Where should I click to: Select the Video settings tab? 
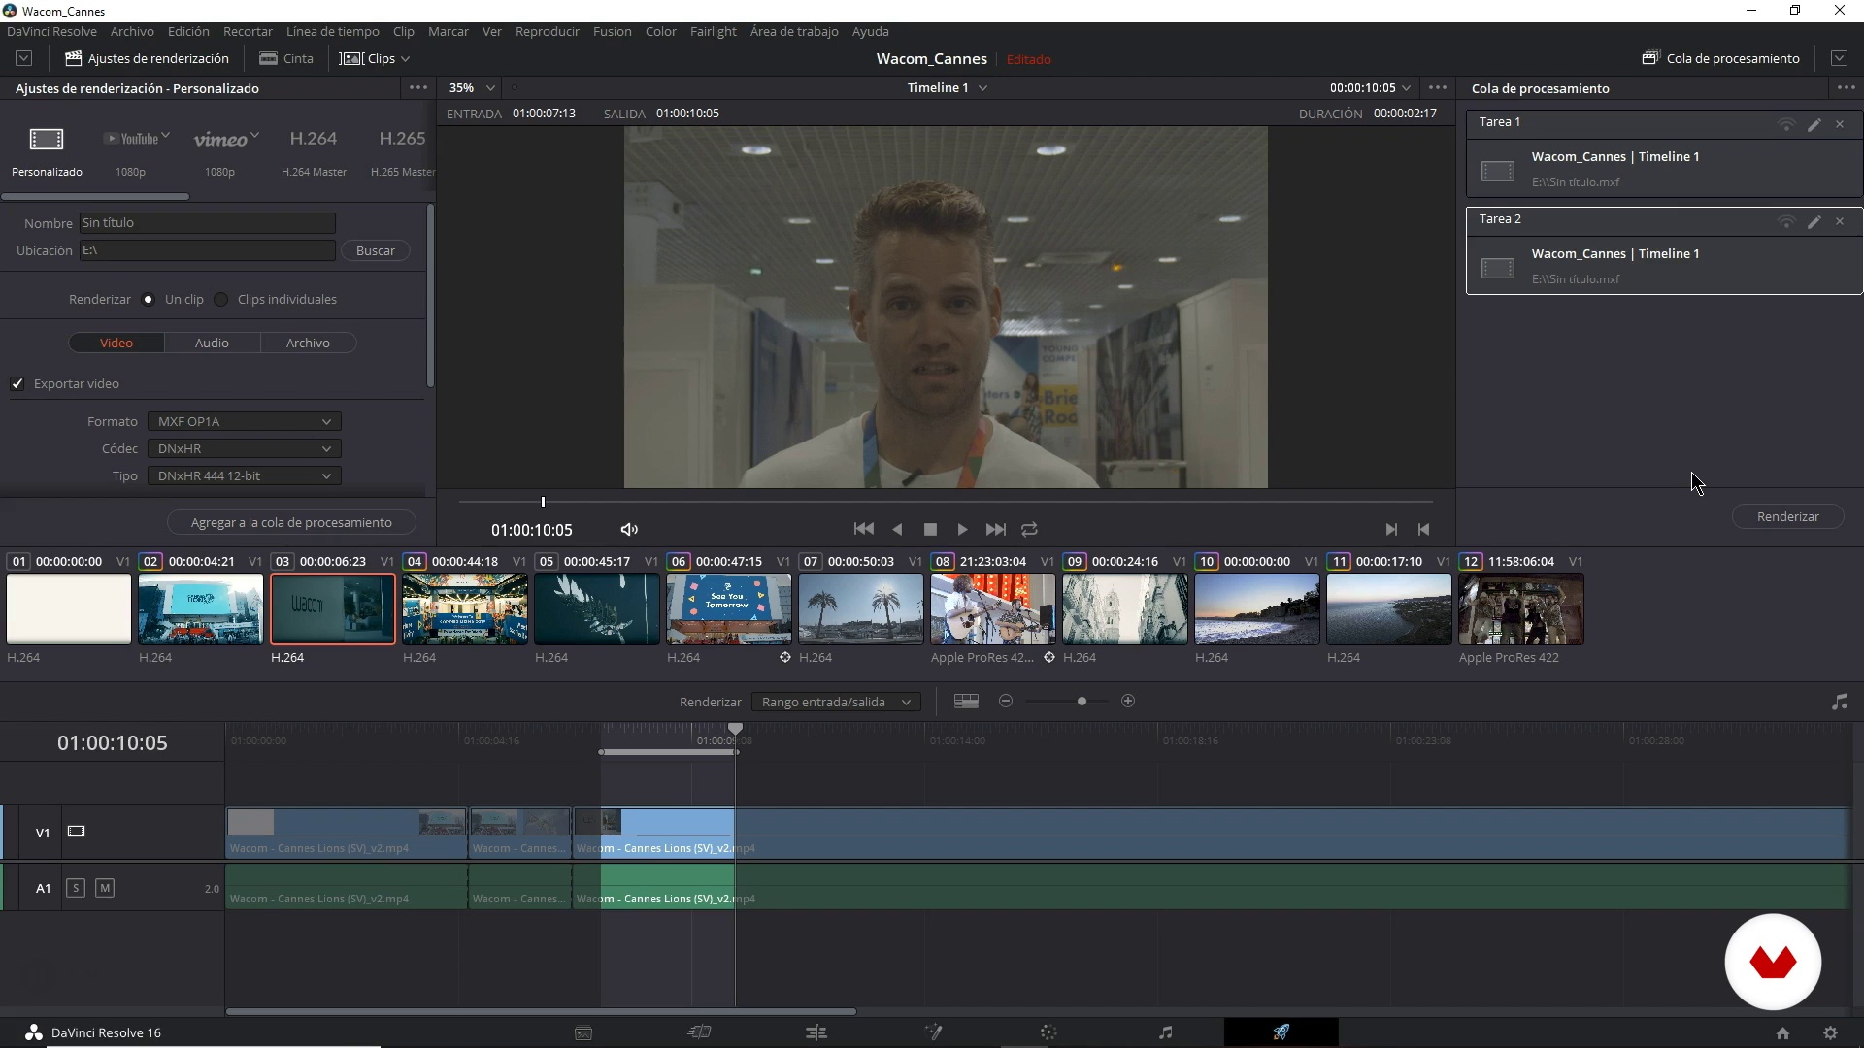click(116, 343)
